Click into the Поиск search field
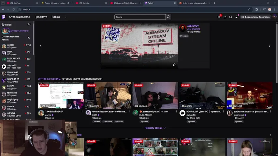The image size is (278, 156). click(x=140, y=17)
